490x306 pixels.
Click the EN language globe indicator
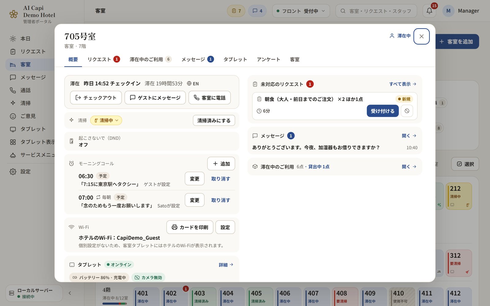pos(193,84)
